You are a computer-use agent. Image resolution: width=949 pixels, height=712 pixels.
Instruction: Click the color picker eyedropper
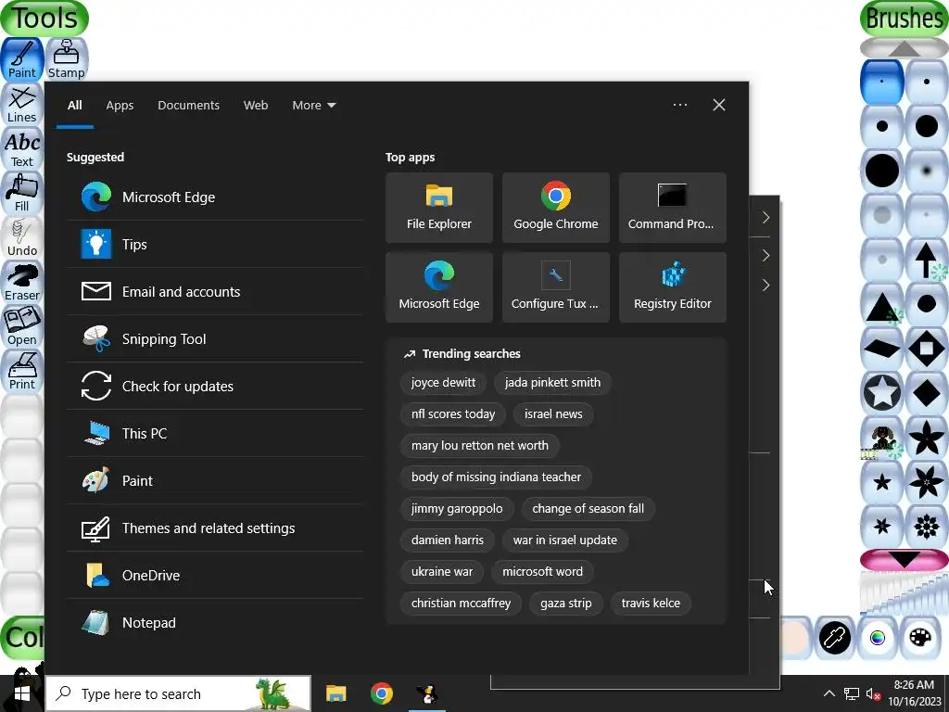[835, 638]
